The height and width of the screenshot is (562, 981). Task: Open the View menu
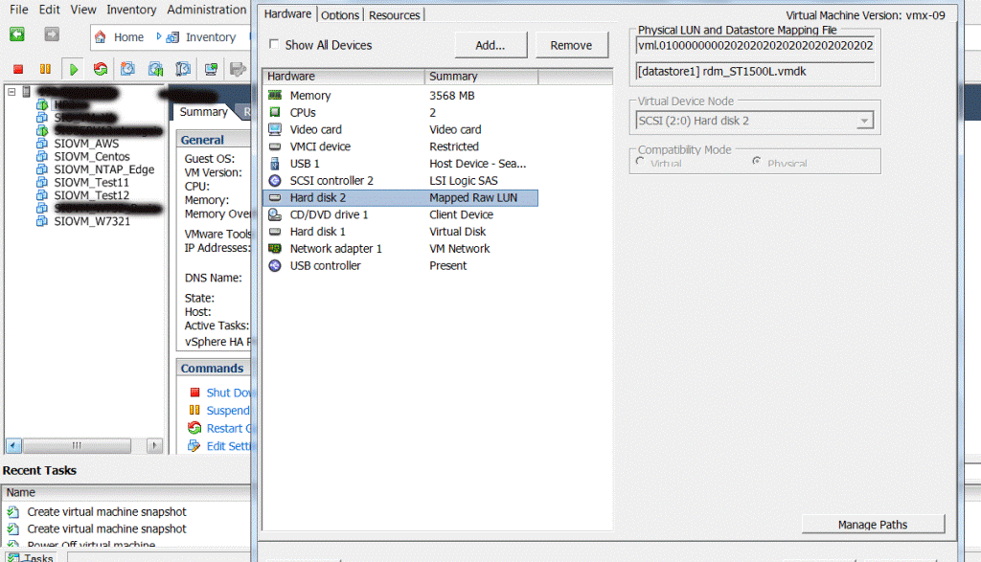click(x=83, y=10)
